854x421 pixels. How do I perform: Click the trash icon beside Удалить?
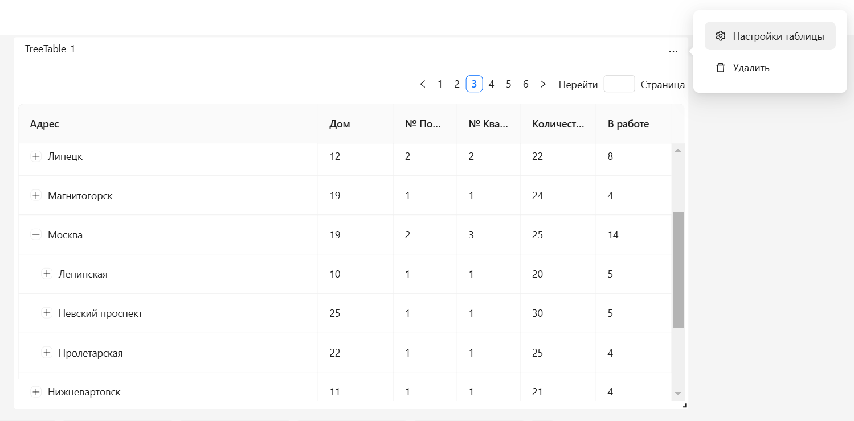click(x=720, y=68)
